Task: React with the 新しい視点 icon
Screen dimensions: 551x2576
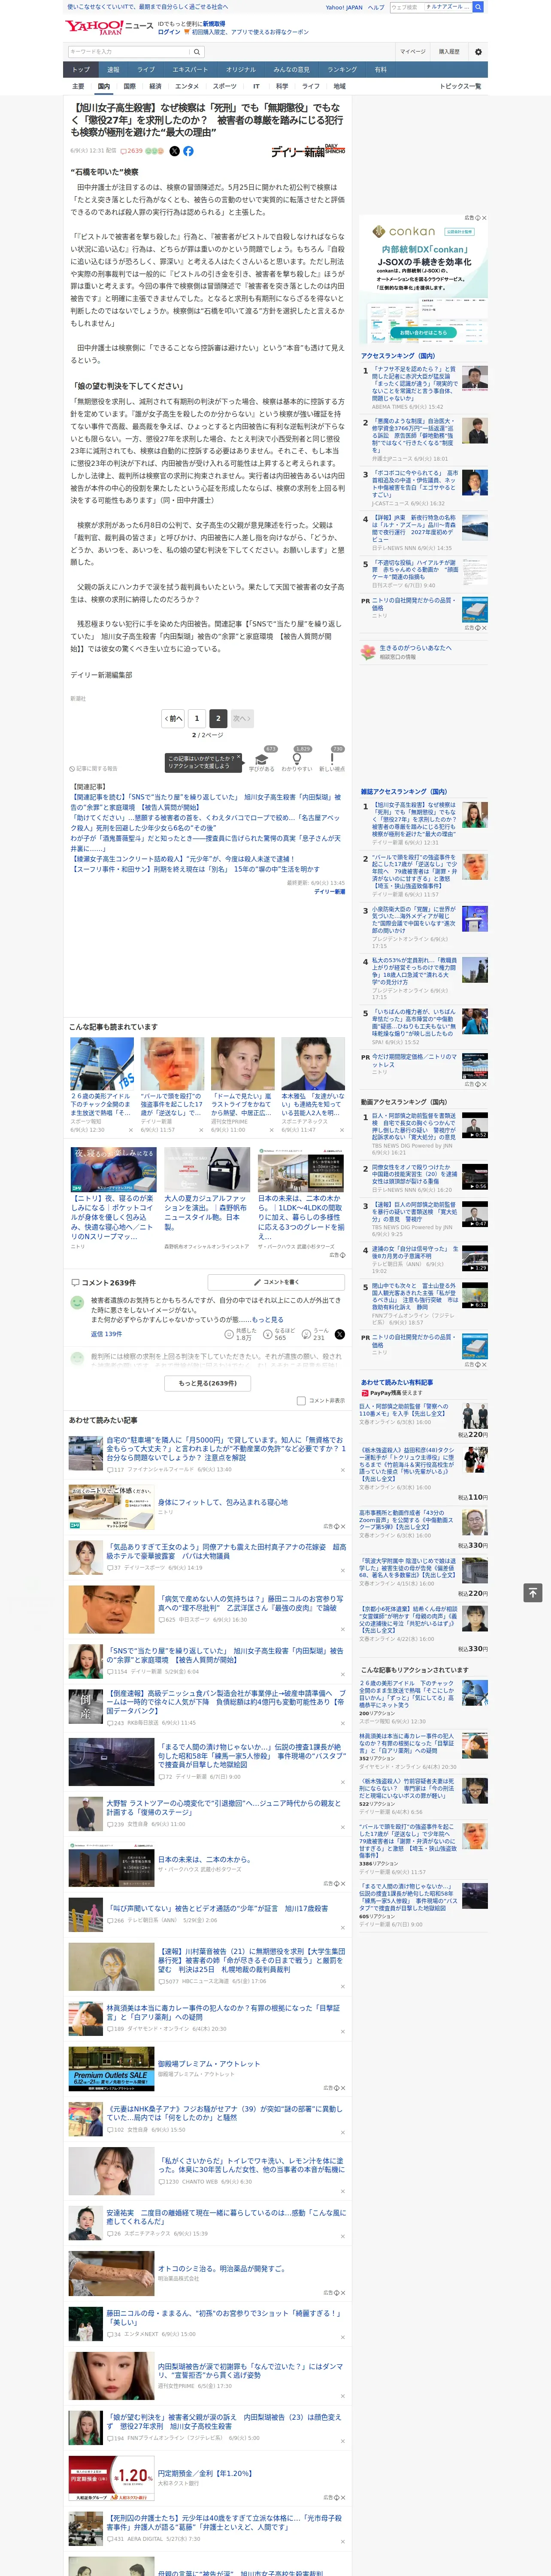Action: click(332, 760)
